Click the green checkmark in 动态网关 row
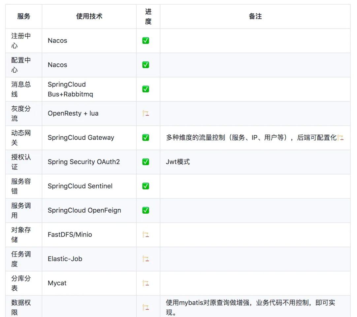 [x=146, y=137]
